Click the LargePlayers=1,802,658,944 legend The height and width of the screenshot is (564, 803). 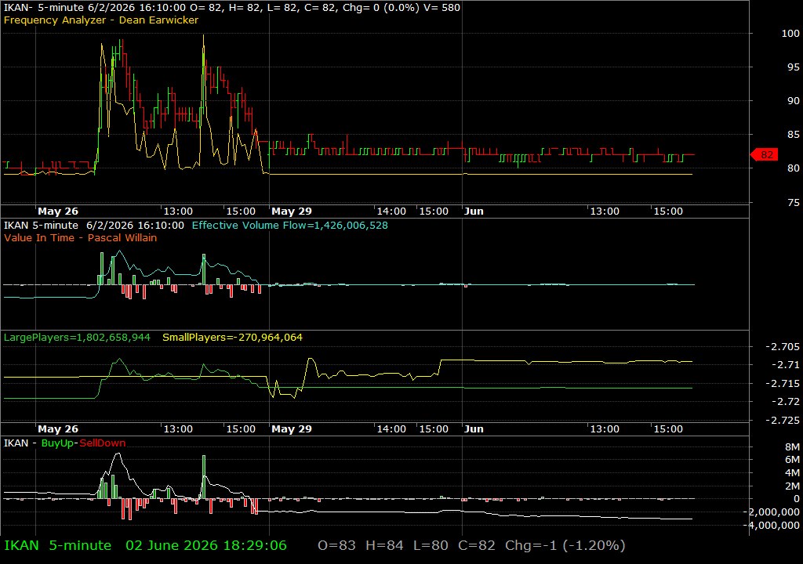77,338
